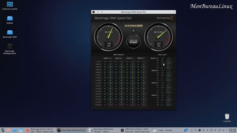
Task: Click the Blackmagicdesign logo in the app header
Action: click(164, 18)
